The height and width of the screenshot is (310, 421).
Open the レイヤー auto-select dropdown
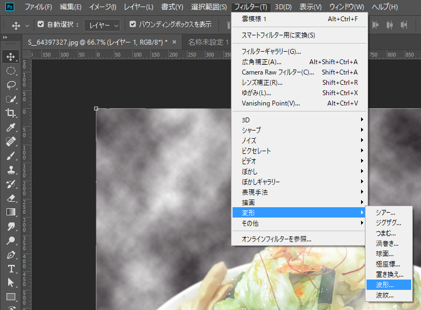[x=102, y=25]
